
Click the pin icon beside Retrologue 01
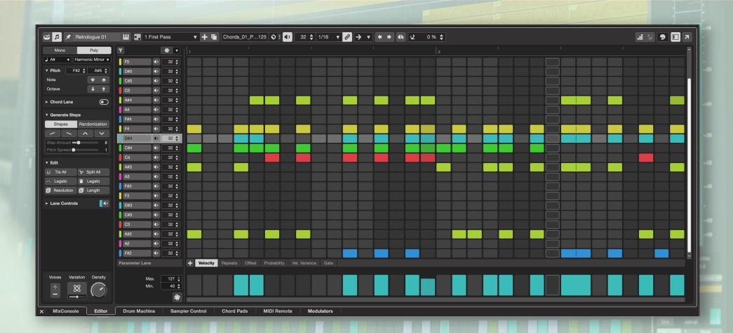click(69, 37)
